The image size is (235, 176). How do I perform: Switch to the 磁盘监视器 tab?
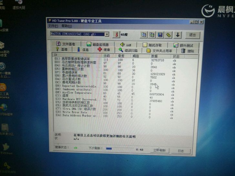97,44
